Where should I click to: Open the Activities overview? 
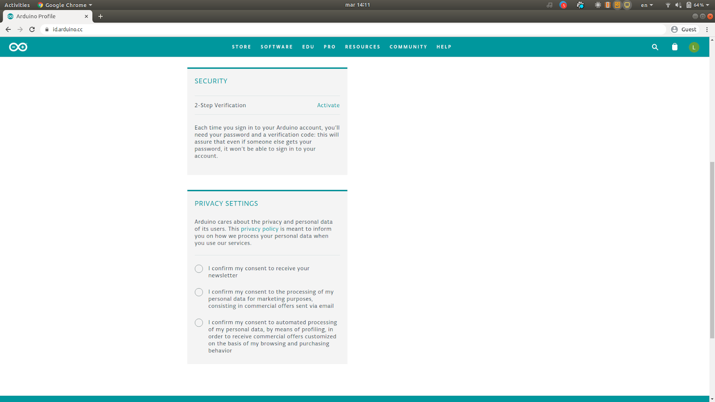17,5
